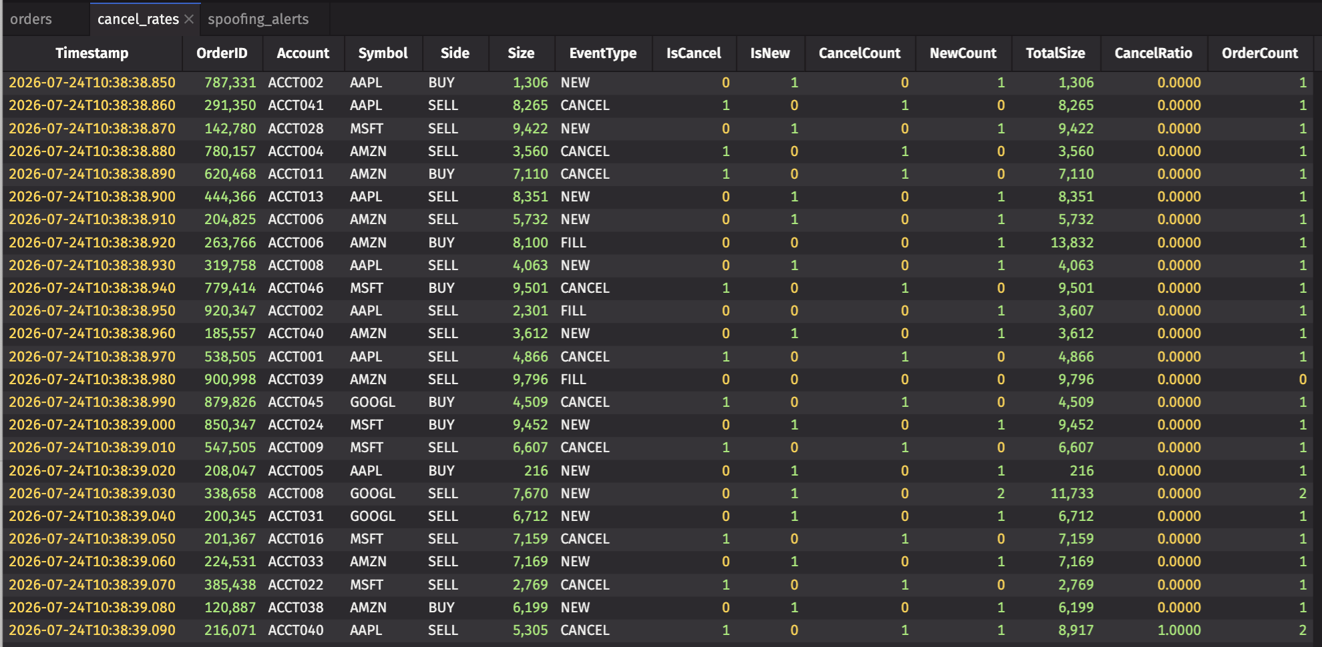Click the Symbol column header
The image size is (1322, 647).
pos(383,53)
